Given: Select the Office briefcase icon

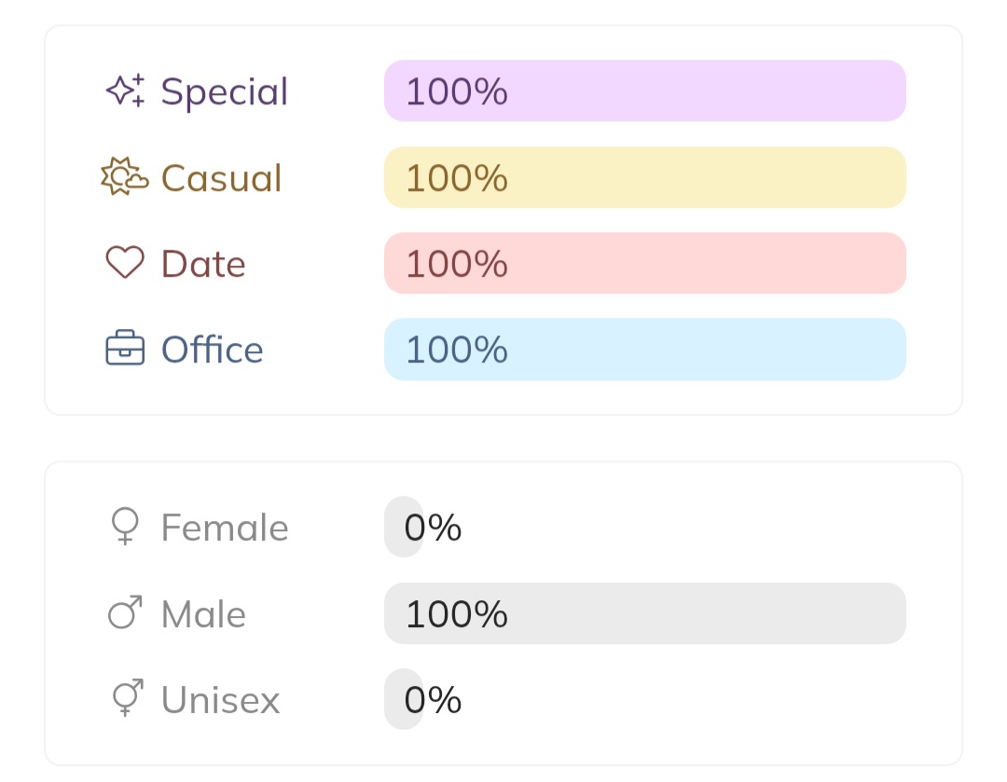Looking at the screenshot, I should pyautogui.click(x=125, y=349).
